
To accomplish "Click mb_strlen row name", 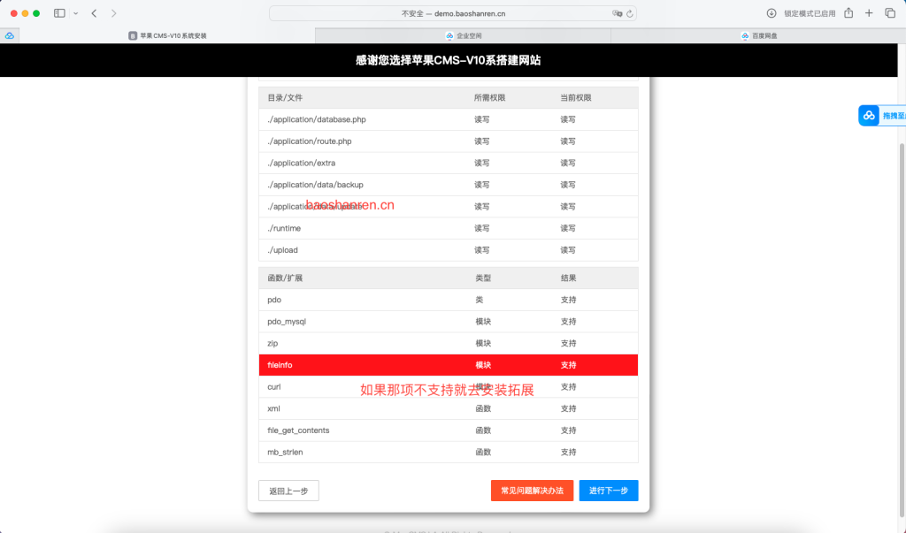I will click(x=285, y=453).
